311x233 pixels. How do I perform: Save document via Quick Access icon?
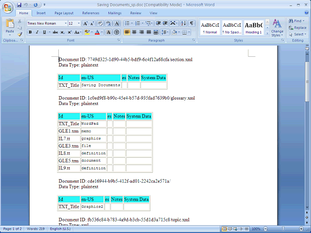(19, 5)
